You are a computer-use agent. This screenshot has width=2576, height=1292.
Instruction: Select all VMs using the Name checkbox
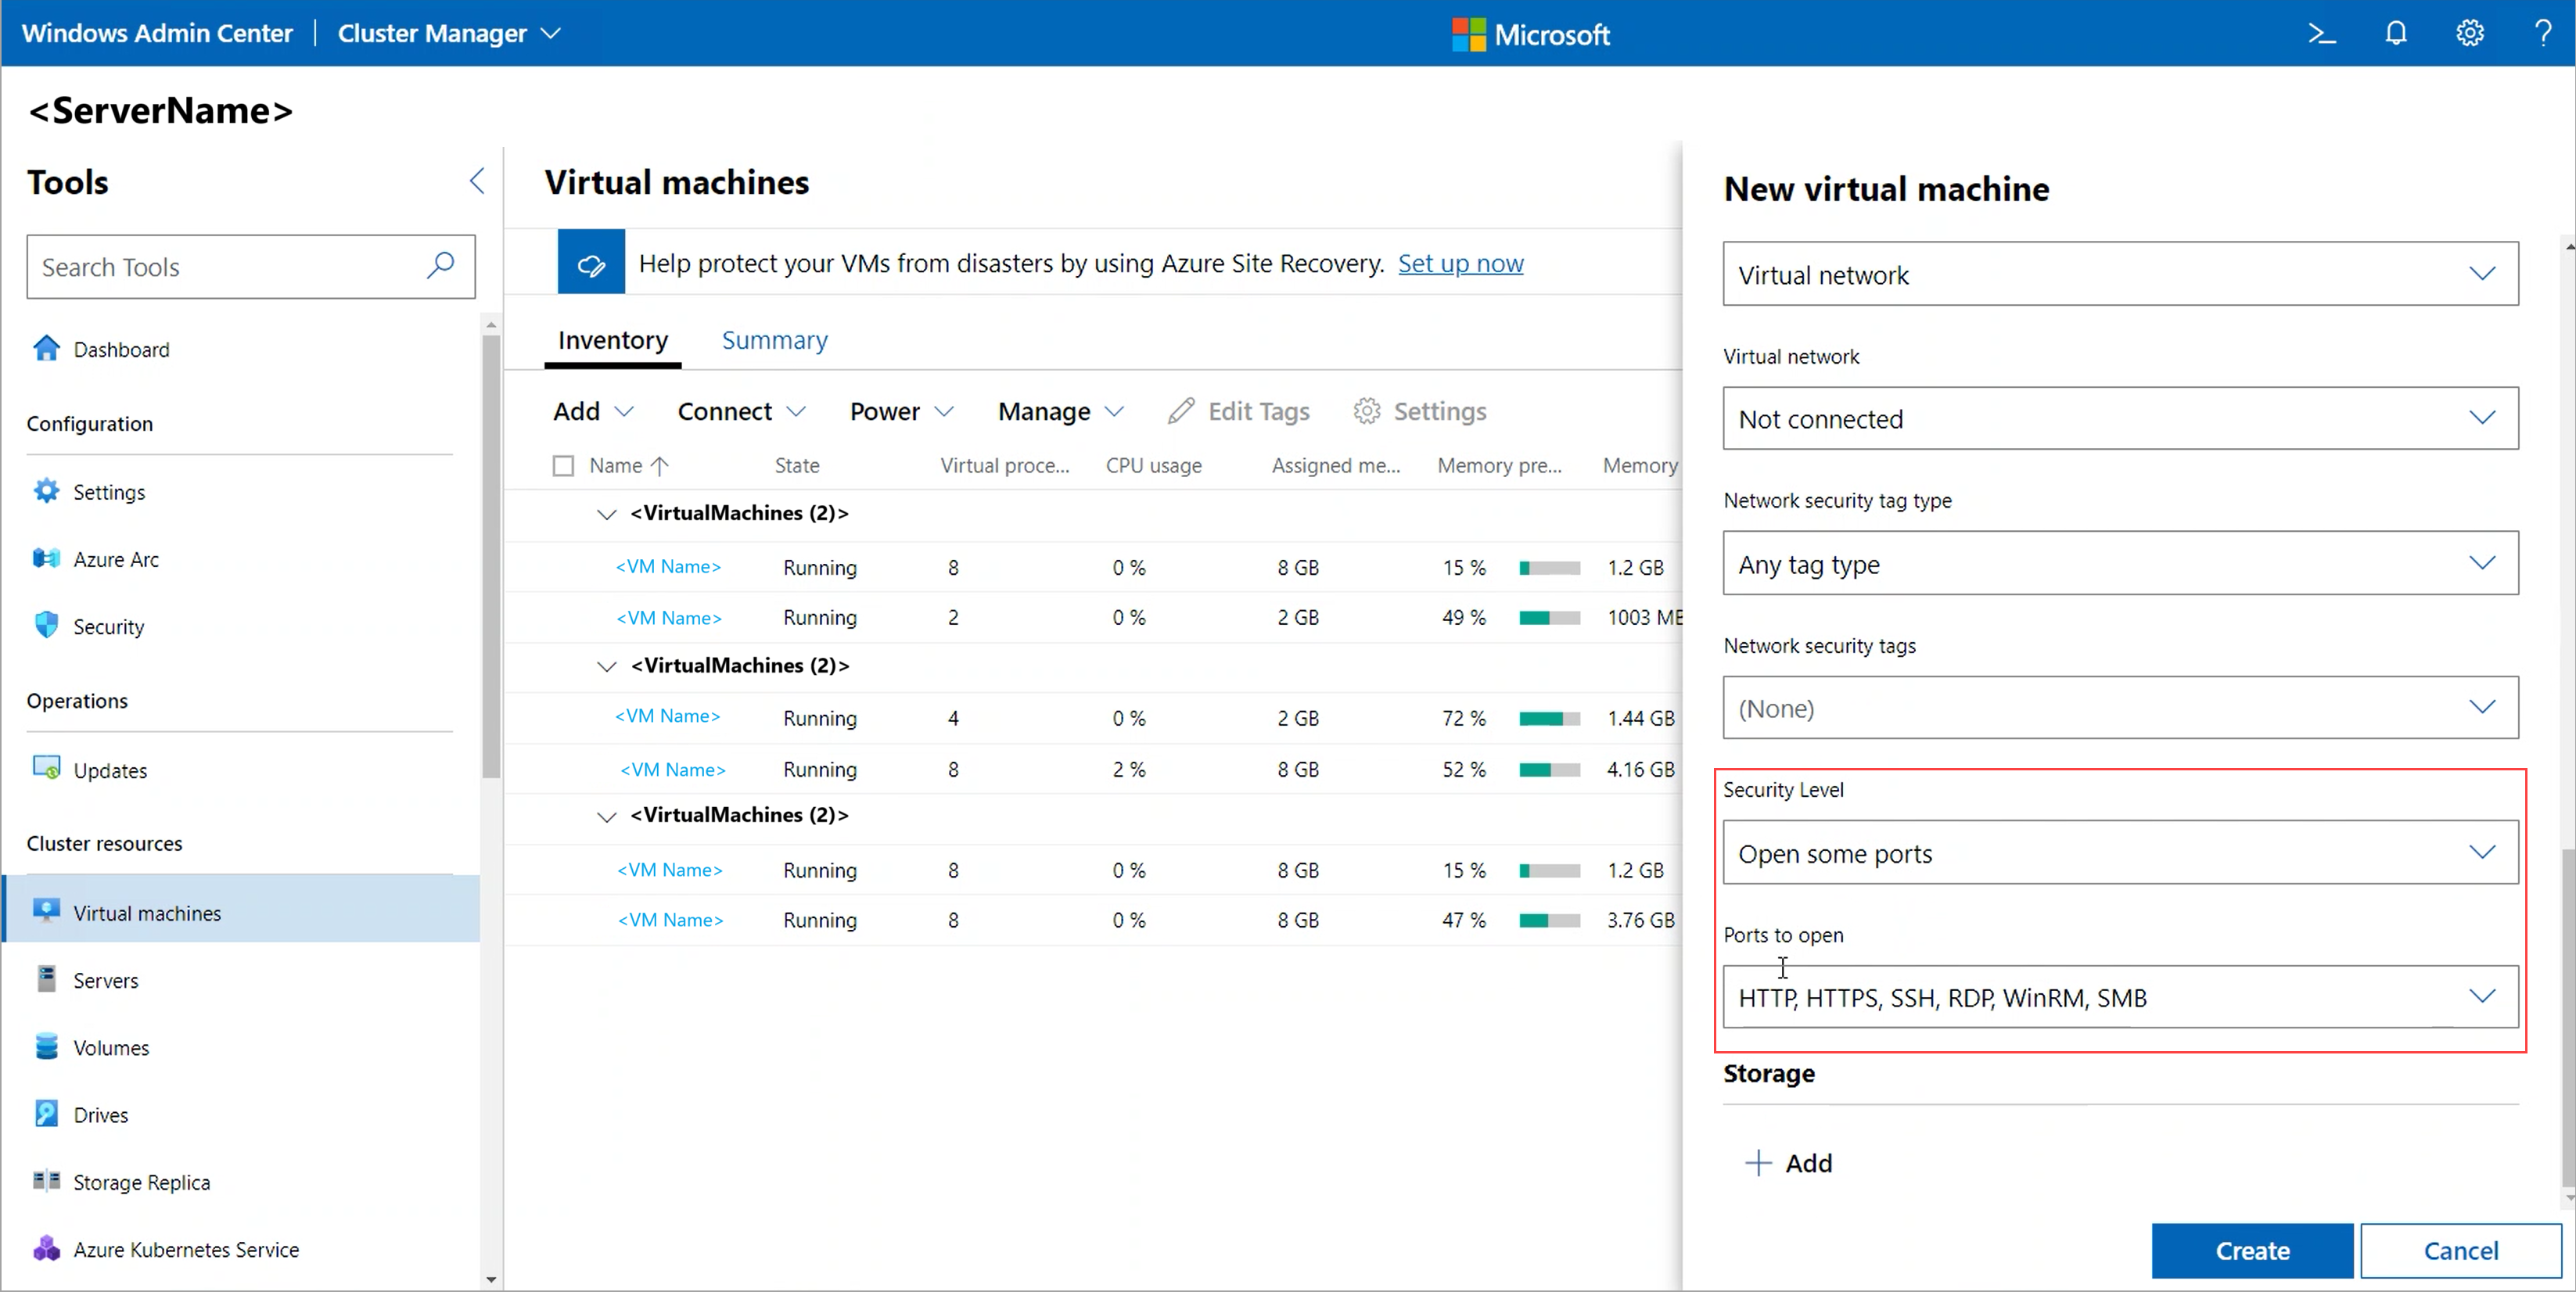coord(563,465)
